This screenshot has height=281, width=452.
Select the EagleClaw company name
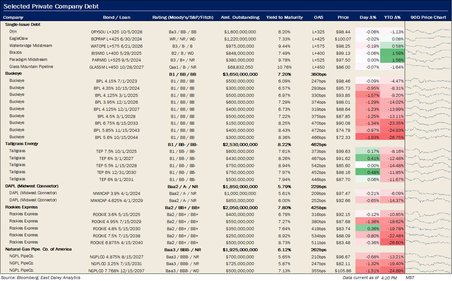(18, 39)
